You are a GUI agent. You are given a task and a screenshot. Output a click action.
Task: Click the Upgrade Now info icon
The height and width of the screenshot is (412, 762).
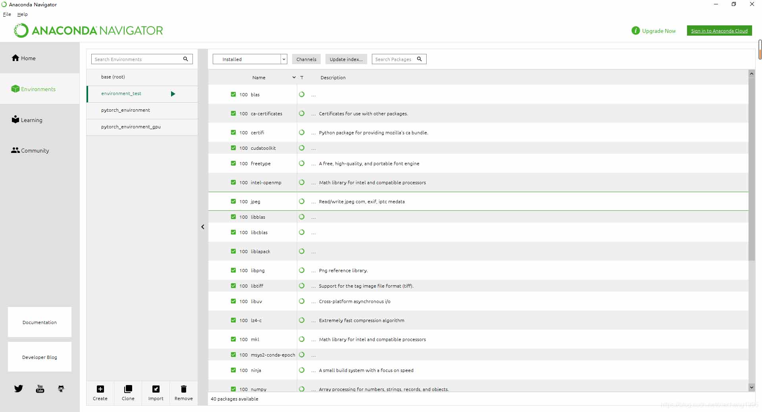tap(636, 31)
